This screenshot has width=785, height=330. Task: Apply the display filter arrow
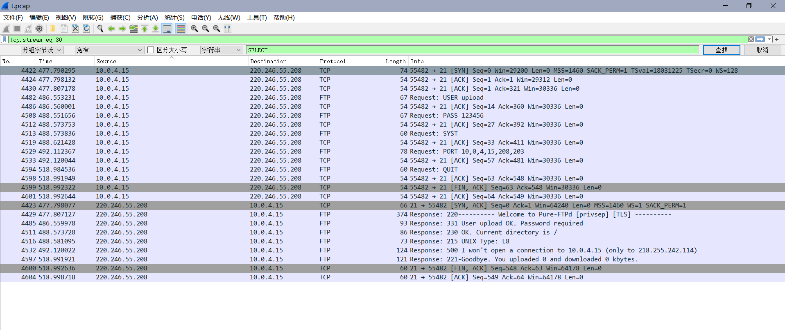pyautogui.click(x=760, y=40)
